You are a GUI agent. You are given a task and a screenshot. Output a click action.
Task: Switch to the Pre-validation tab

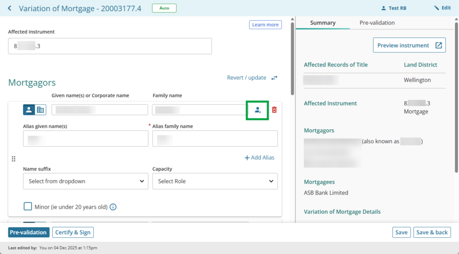[377, 23]
